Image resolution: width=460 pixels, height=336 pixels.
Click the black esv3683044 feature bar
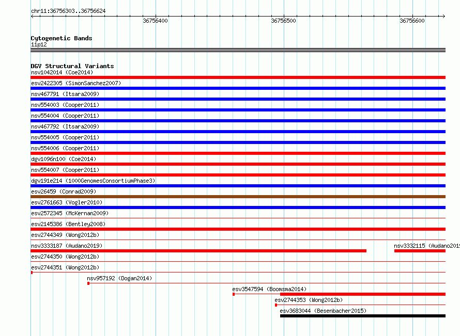[363, 316]
